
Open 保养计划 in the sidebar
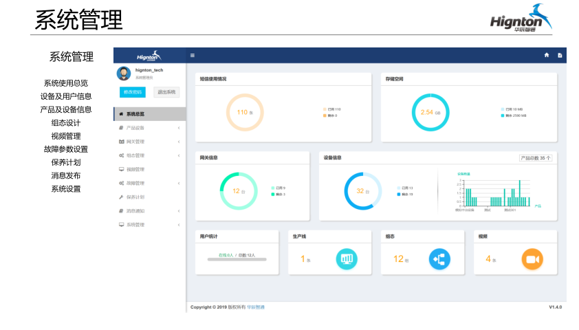coord(135,197)
